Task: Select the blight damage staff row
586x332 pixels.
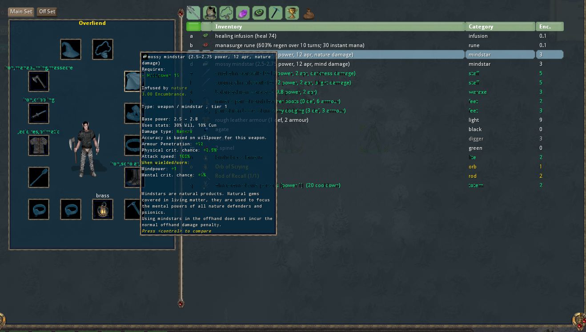Action: click(375, 83)
